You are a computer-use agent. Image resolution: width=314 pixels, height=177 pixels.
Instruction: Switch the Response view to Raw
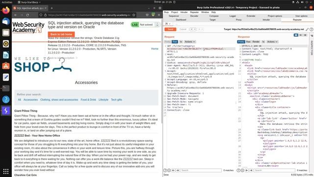tap(248, 42)
